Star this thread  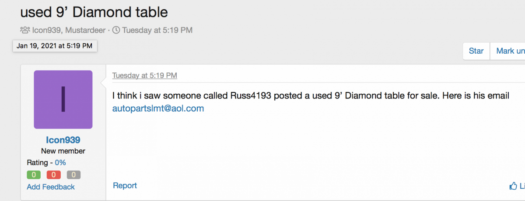coord(476,51)
